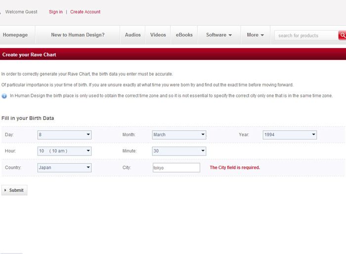Click the Welcome Guest text
346x254 pixels.
pyautogui.click(x=21, y=12)
